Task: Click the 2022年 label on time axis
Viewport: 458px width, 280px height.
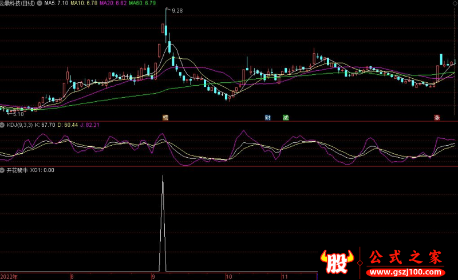Action: 9,276
